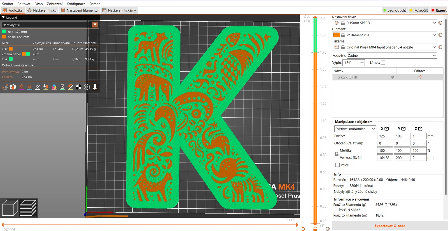
Task: Click the Exportovat G-code button
Action: 390,226
